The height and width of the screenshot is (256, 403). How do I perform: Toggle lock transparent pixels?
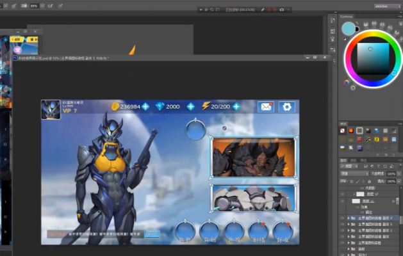click(352, 181)
